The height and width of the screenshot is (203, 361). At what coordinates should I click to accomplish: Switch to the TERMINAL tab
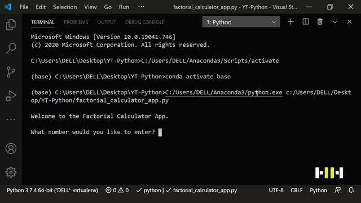pyautogui.click(x=43, y=22)
